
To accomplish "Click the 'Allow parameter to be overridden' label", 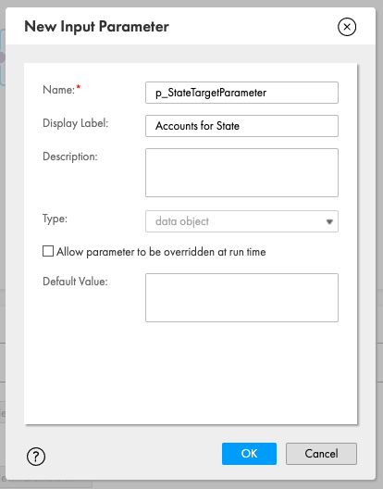I will [x=161, y=252].
